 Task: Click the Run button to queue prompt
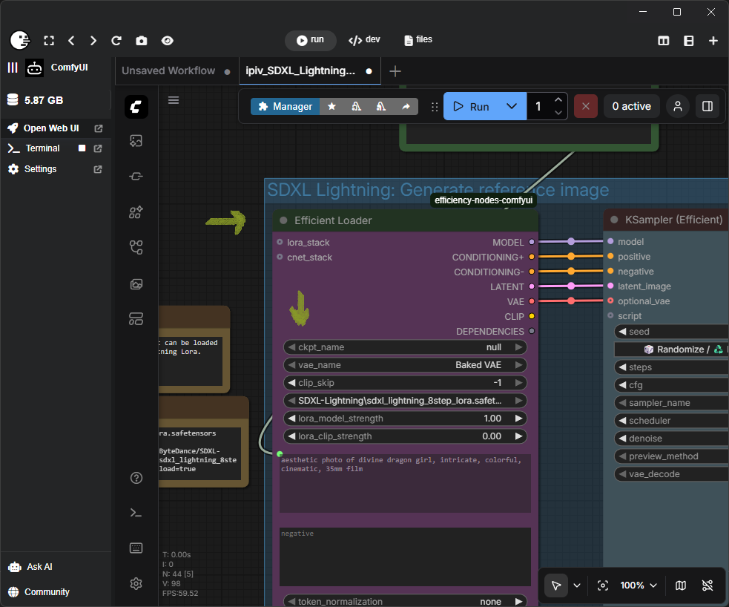click(x=473, y=106)
